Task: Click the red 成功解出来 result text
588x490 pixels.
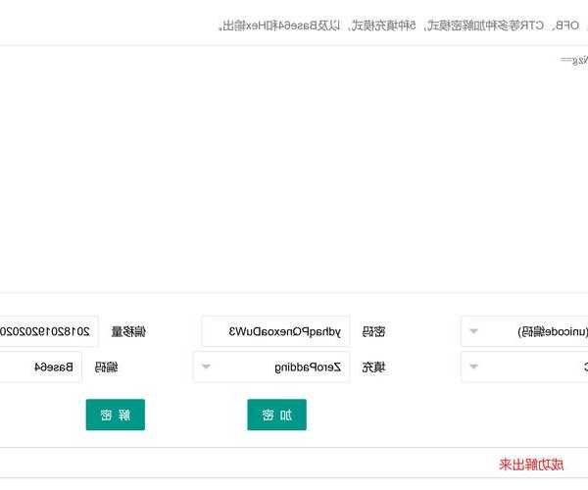Action: (x=531, y=464)
